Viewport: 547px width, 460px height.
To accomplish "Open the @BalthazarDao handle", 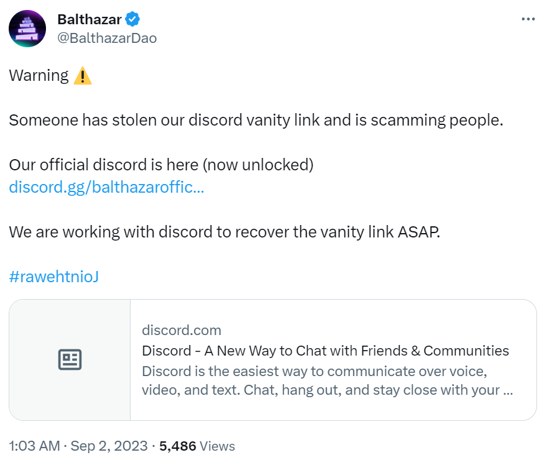I will [x=107, y=38].
